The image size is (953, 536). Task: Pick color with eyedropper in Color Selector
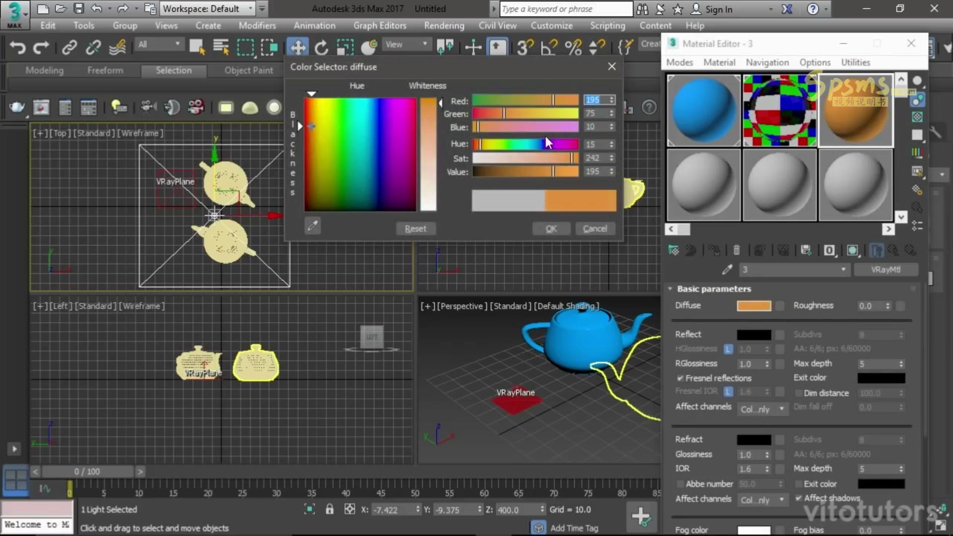(x=313, y=226)
